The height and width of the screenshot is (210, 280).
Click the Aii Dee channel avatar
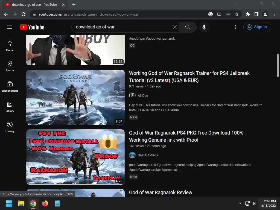coord(132,95)
